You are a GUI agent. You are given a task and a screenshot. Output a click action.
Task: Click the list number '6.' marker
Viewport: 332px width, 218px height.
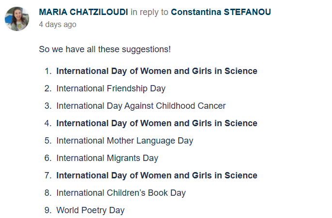point(47,158)
